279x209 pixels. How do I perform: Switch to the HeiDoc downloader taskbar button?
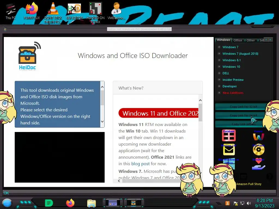134,203
